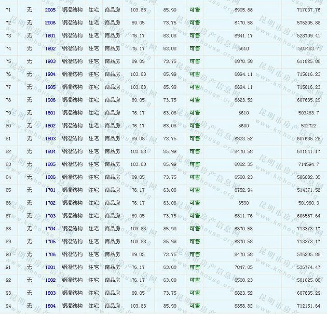
Task: Open room 1805 link
Action: point(50,164)
